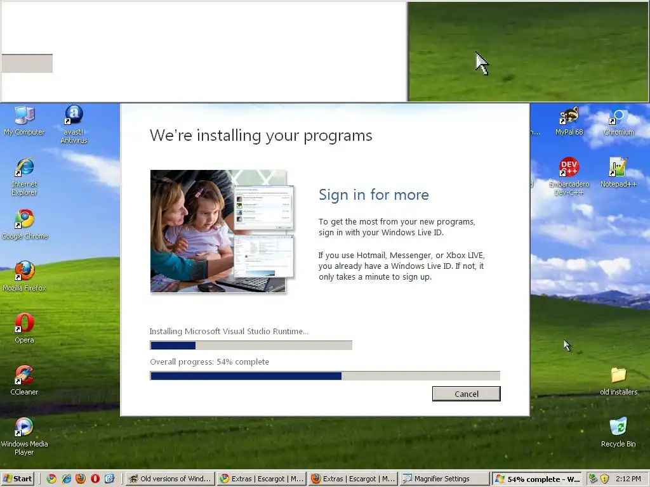Open the Mozilla Firefox desktop shortcut
650x487 pixels.
(x=24, y=276)
